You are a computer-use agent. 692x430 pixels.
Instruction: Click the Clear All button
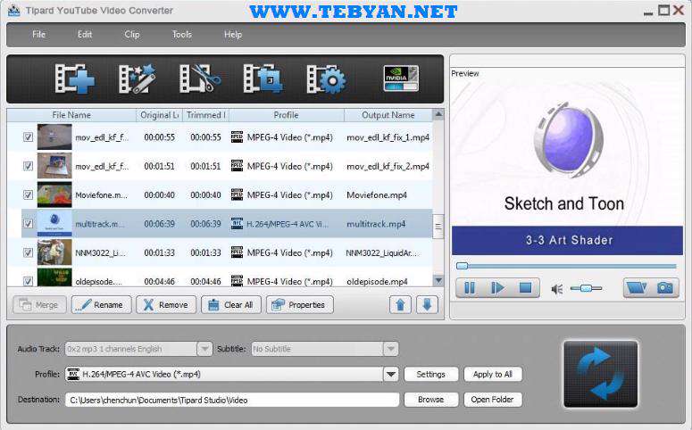(x=230, y=305)
